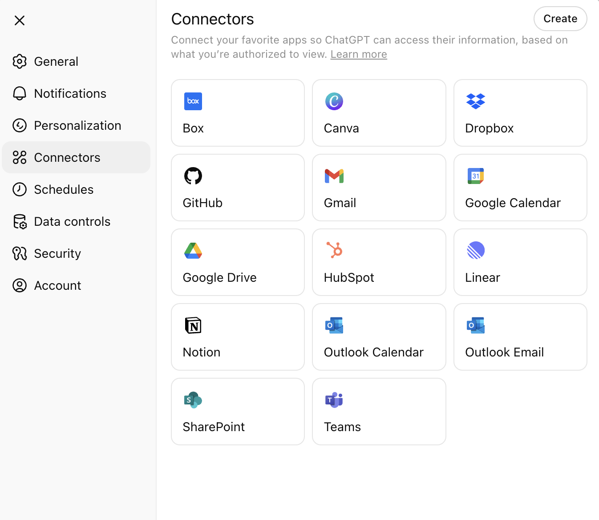Screen dimensions: 599x520
Task: Open the Security settings section
Action: click(57, 253)
